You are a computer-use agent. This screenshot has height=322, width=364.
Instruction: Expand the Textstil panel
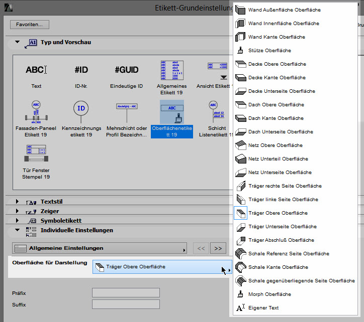[x=17, y=201]
